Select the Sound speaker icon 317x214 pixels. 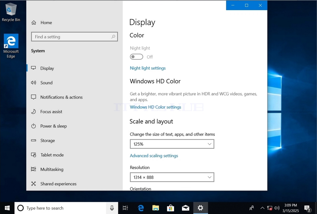tap(33, 83)
